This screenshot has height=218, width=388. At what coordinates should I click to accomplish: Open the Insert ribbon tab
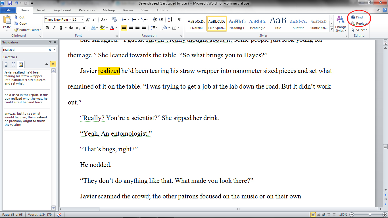point(41,10)
